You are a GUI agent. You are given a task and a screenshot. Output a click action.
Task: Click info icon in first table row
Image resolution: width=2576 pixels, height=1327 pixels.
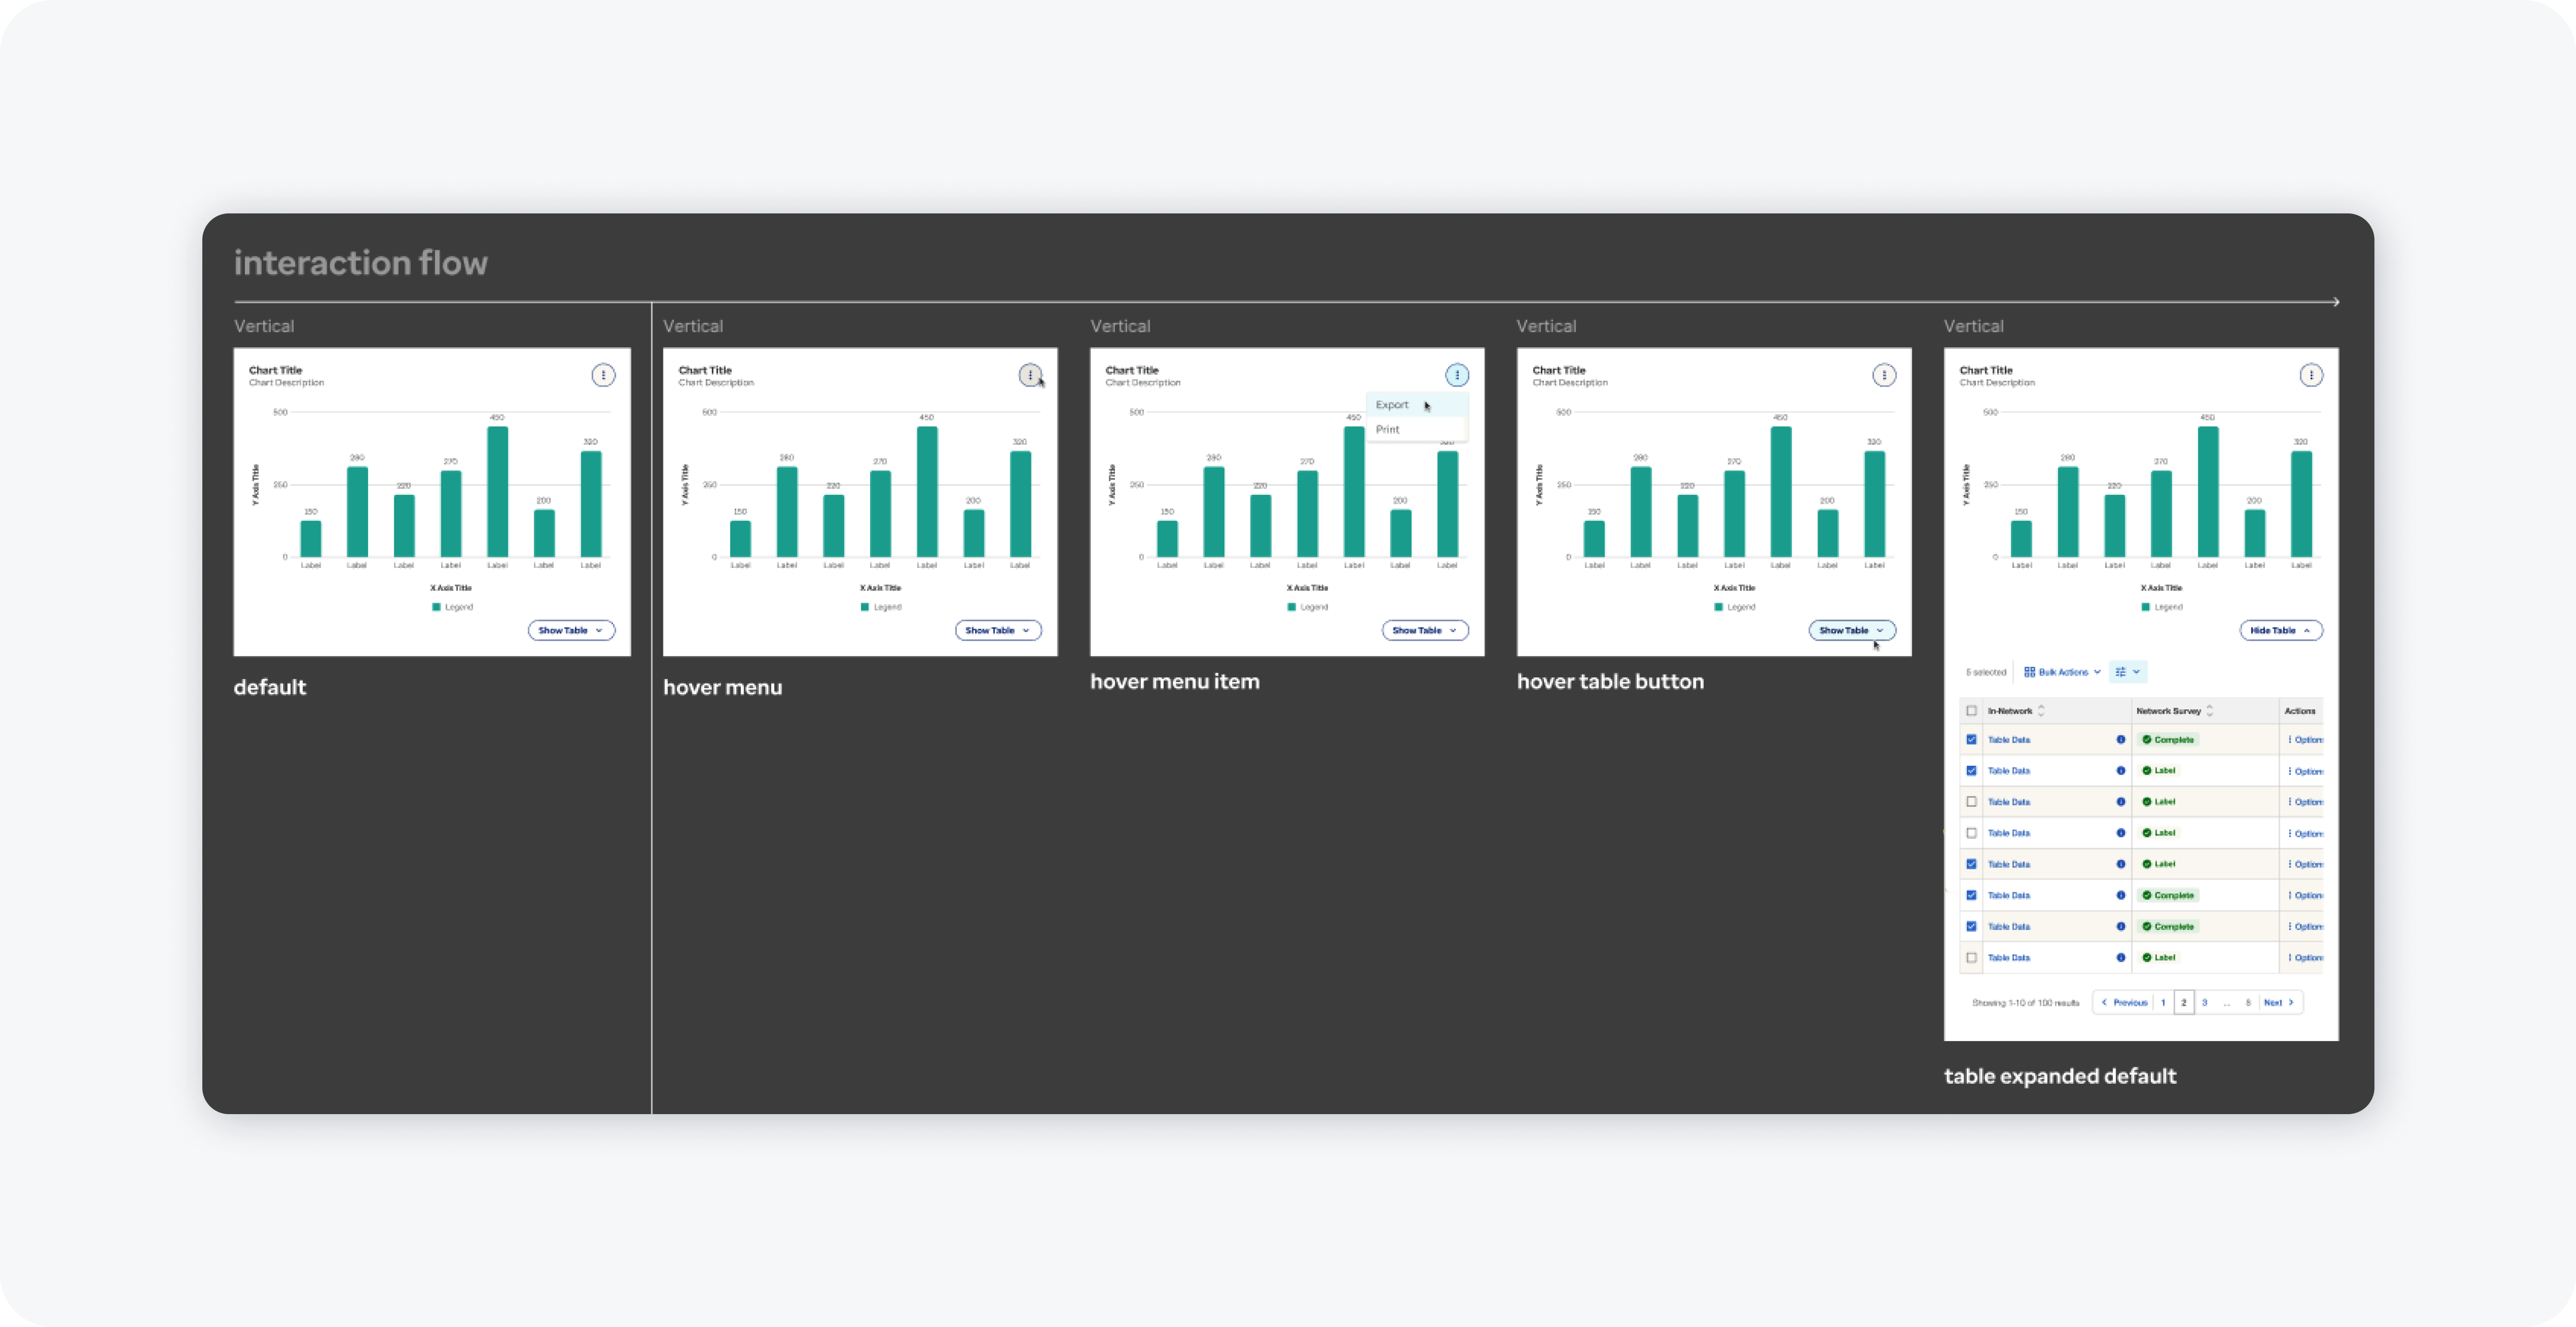(x=2120, y=740)
